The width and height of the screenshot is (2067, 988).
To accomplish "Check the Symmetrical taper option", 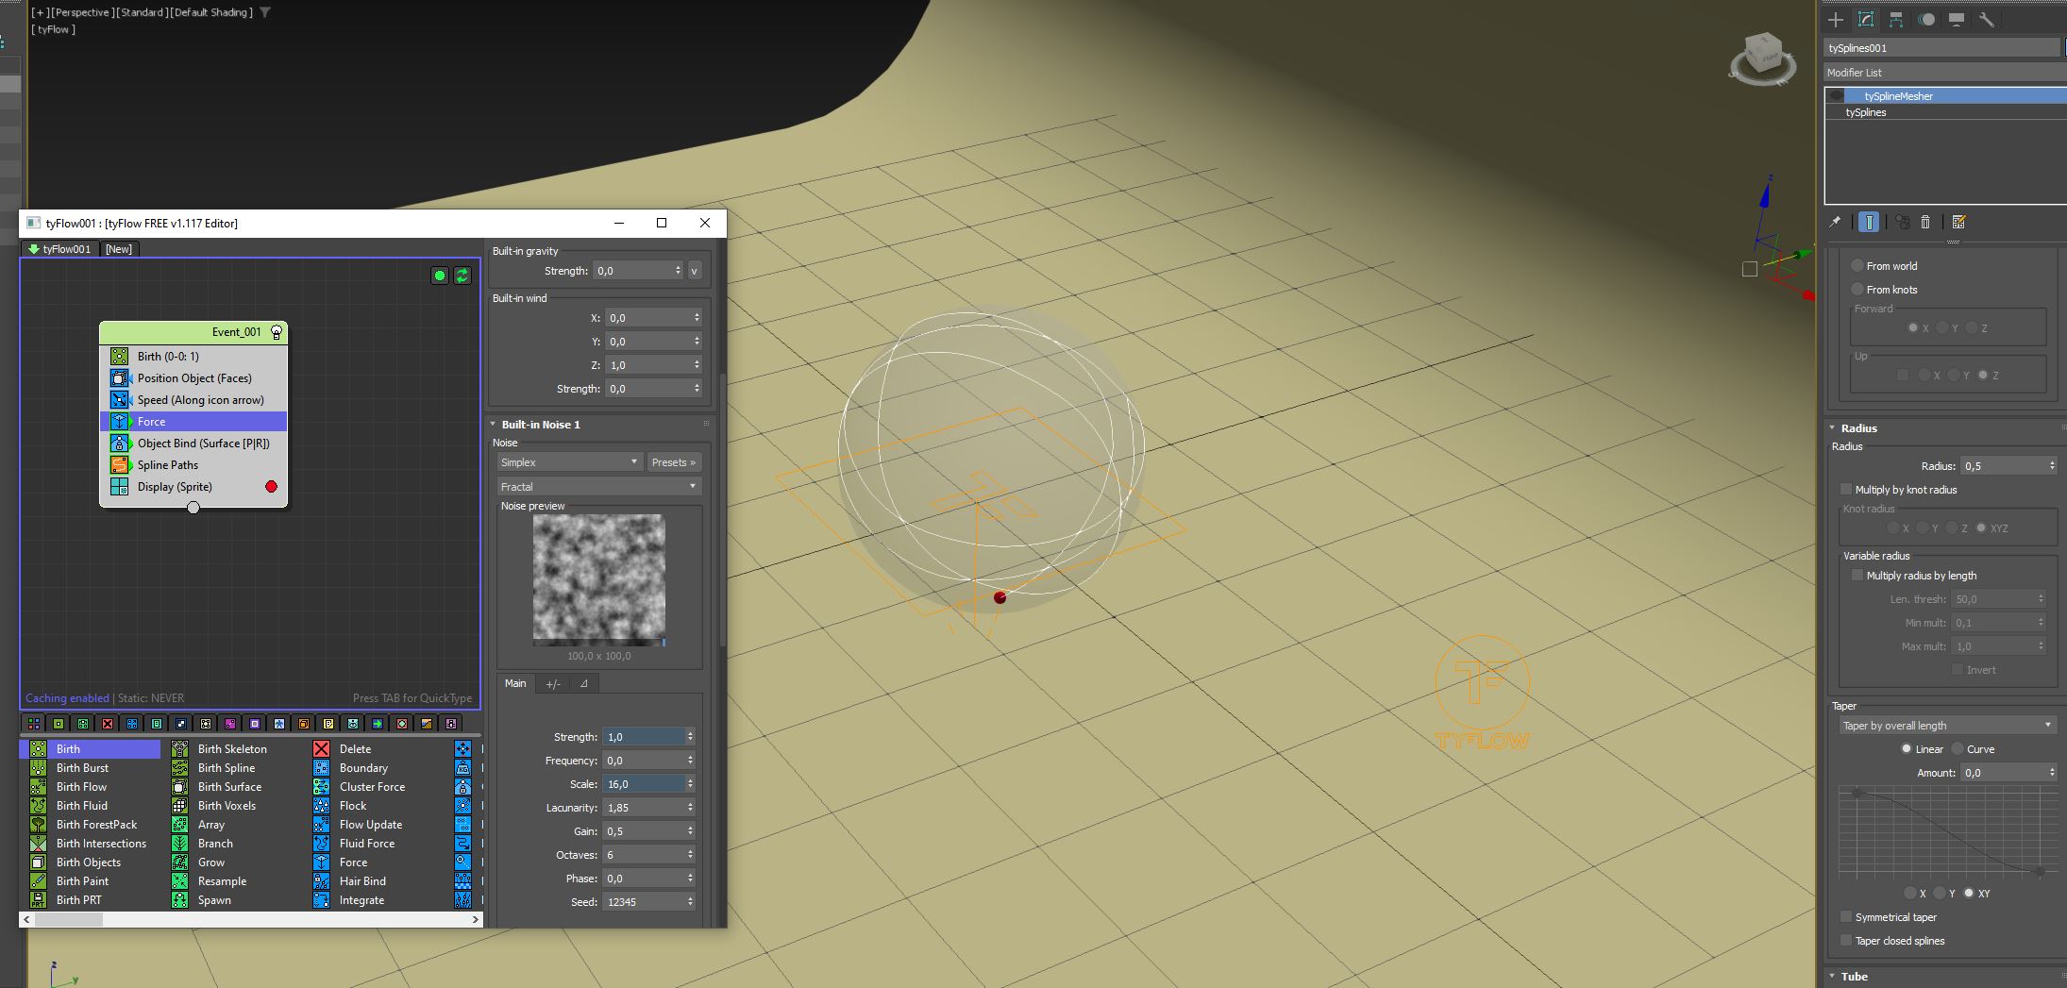I will click(1847, 917).
